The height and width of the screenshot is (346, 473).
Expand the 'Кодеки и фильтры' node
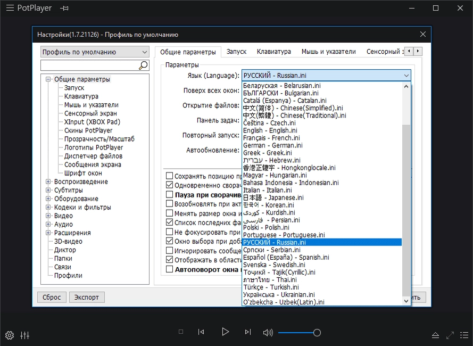tap(48, 207)
